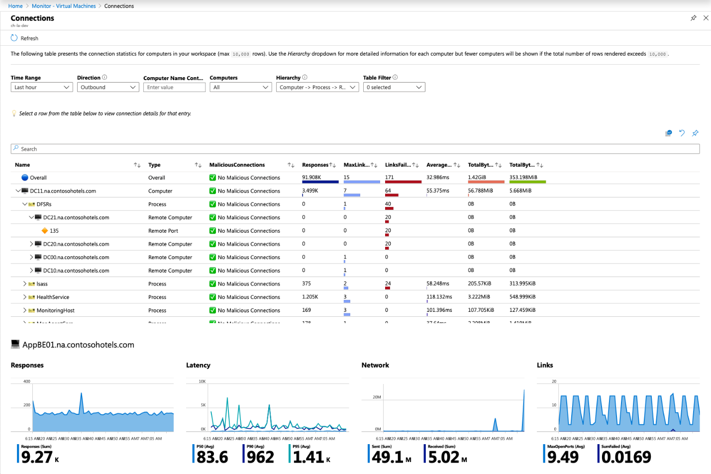Expand the lsass process row
The height and width of the screenshot is (474, 711).
pos(24,284)
